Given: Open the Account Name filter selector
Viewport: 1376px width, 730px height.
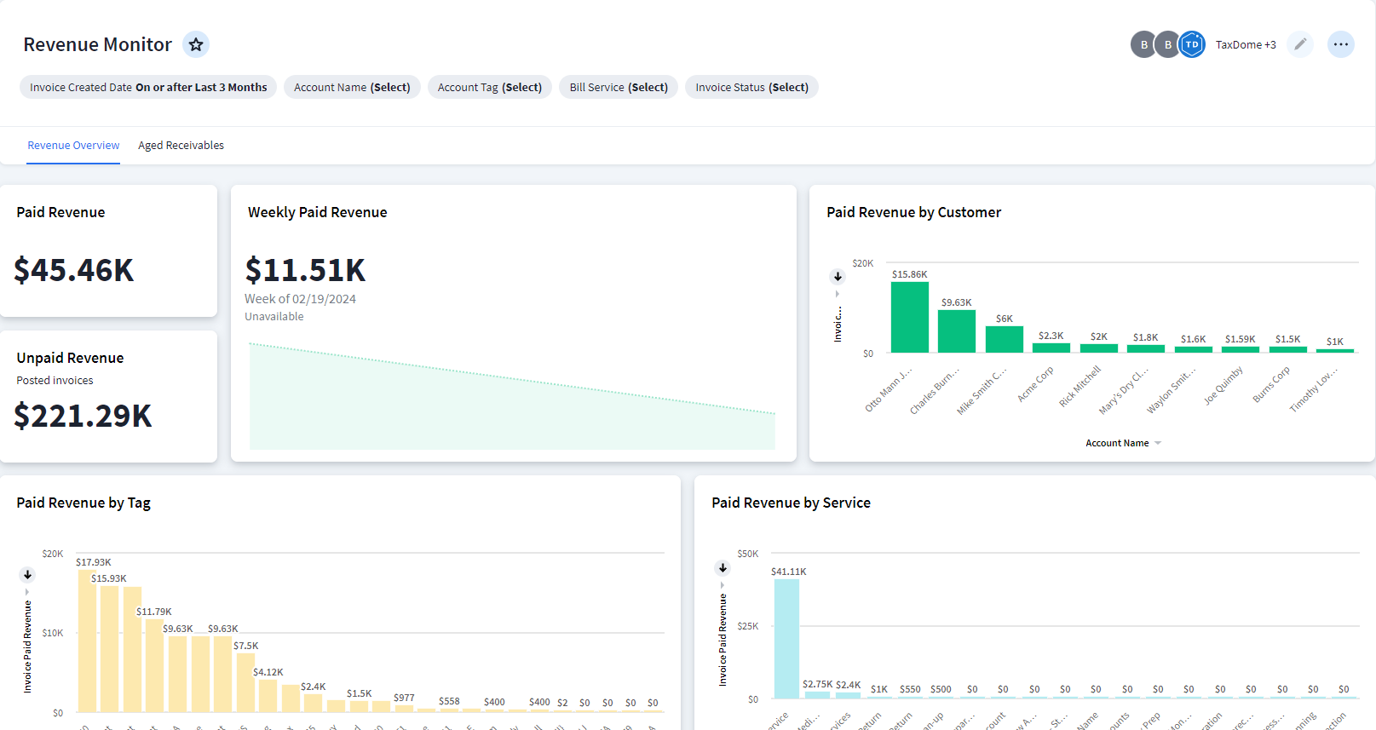Looking at the screenshot, I should pyautogui.click(x=352, y=87).
